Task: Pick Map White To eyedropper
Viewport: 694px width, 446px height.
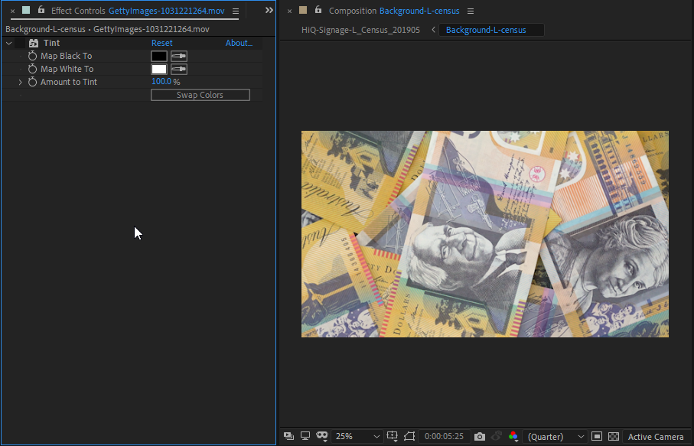Action: 179,69
